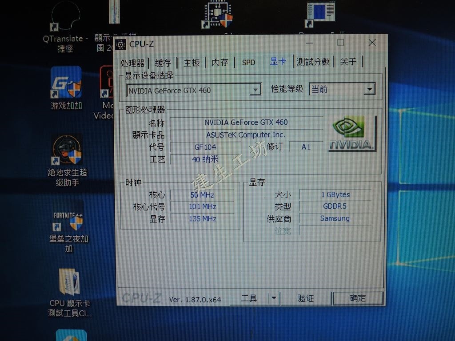Click the GF104 code name value
Screen dimensions: 455x341
click(x=205, y=147)
